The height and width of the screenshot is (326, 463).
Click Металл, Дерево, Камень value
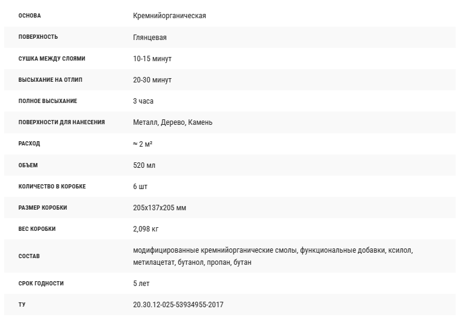click(x=172, y=122)
